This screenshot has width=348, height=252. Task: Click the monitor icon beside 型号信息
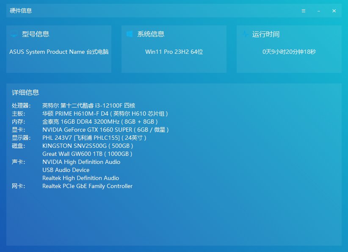click(14, 34)
